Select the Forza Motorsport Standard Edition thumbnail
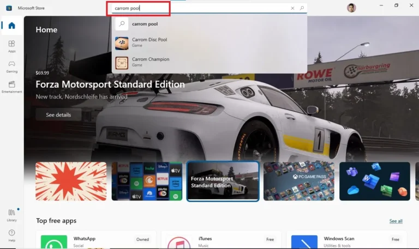The height and width of the screenshot is (249, 419). [223, 181]
